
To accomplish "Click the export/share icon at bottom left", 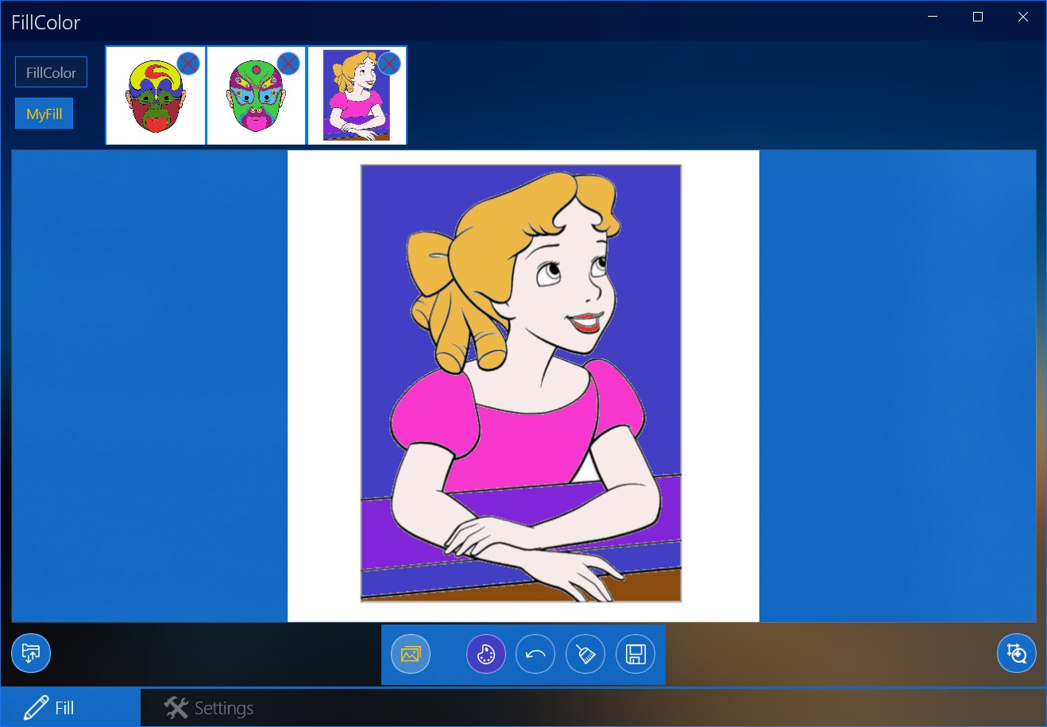I will pyautogui.click(x=31, y=653).
